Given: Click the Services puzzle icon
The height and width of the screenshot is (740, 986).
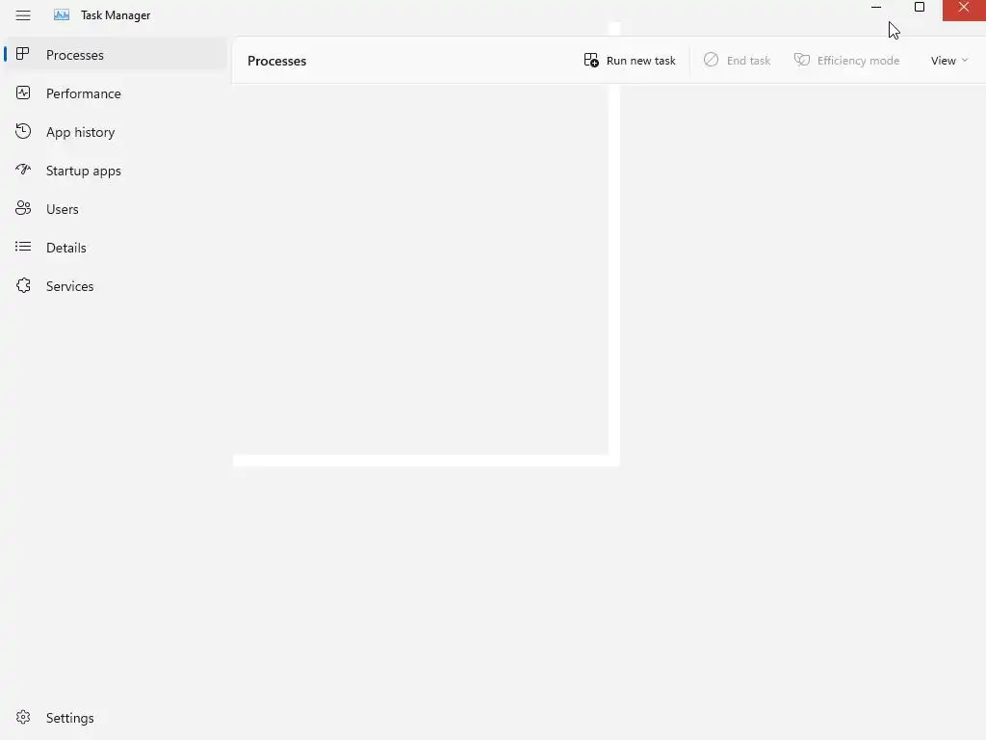Looking at the screenshot, I should coord(23,285).
